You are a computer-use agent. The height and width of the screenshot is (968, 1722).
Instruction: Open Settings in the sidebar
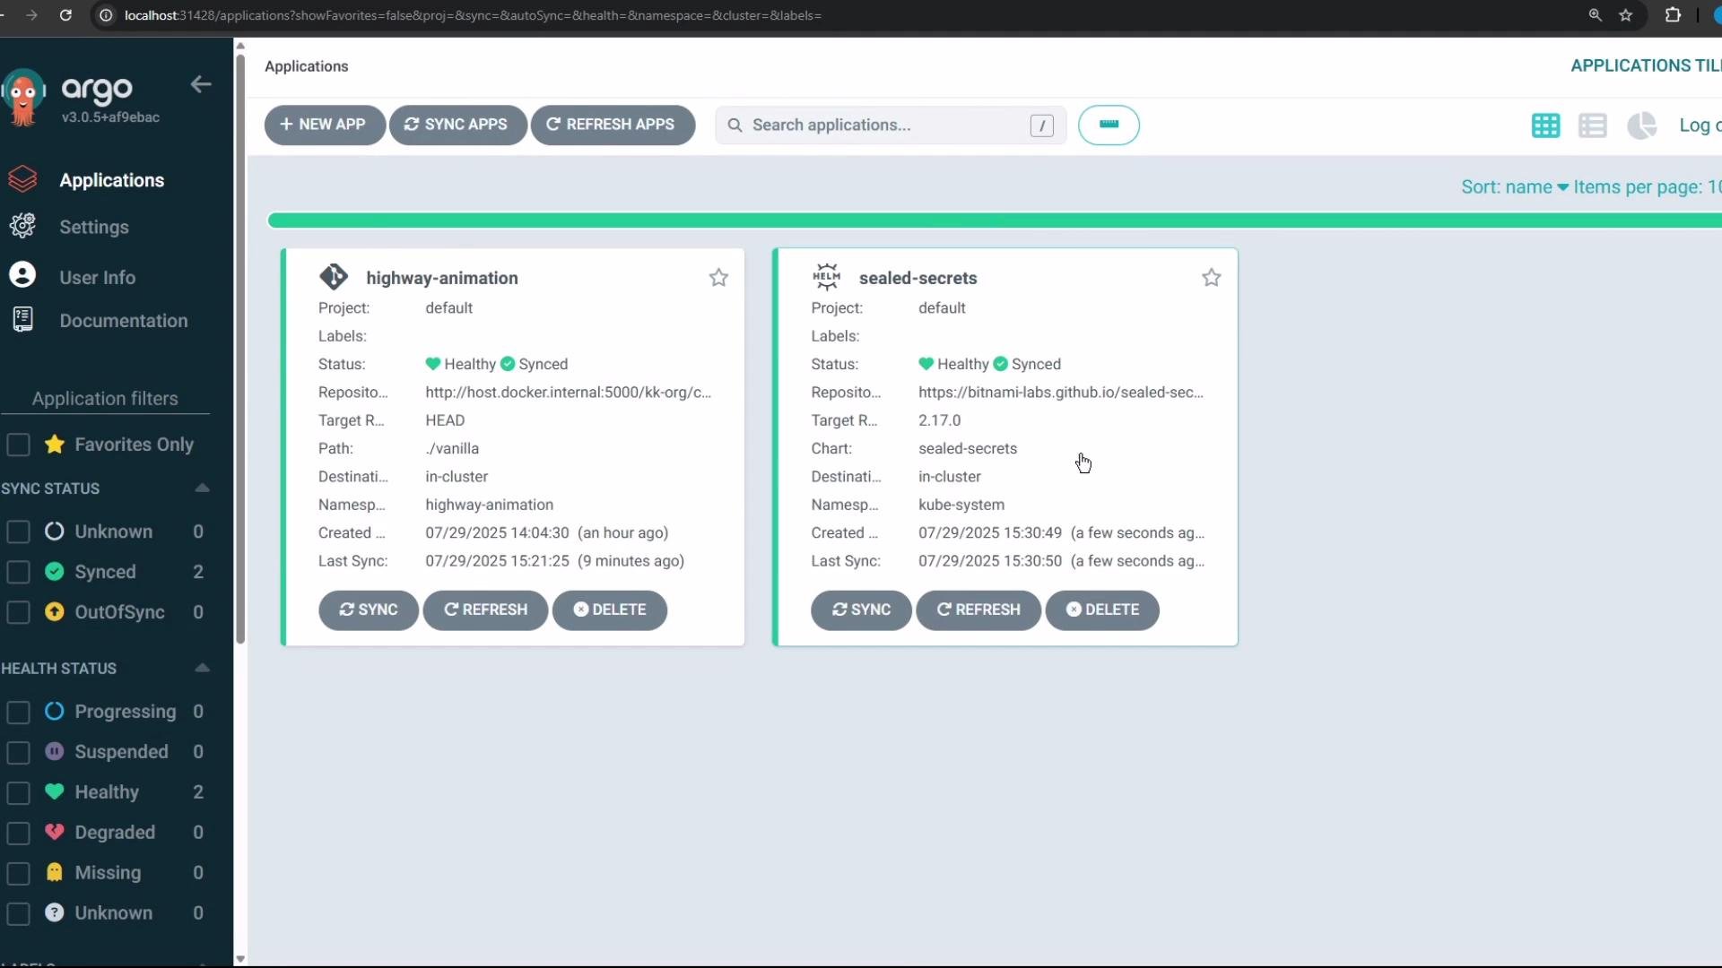click(x=94, y=228)
